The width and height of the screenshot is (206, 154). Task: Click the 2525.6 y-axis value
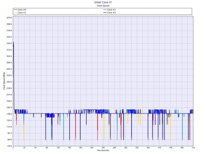coord(9,75)
